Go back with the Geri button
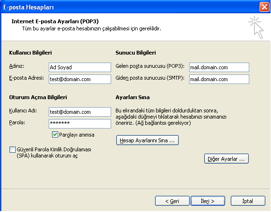 [x=172, y=201]
